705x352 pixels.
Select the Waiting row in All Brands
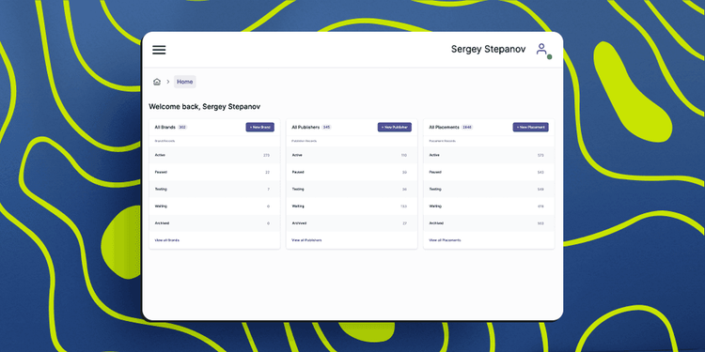tap(214, 207)
